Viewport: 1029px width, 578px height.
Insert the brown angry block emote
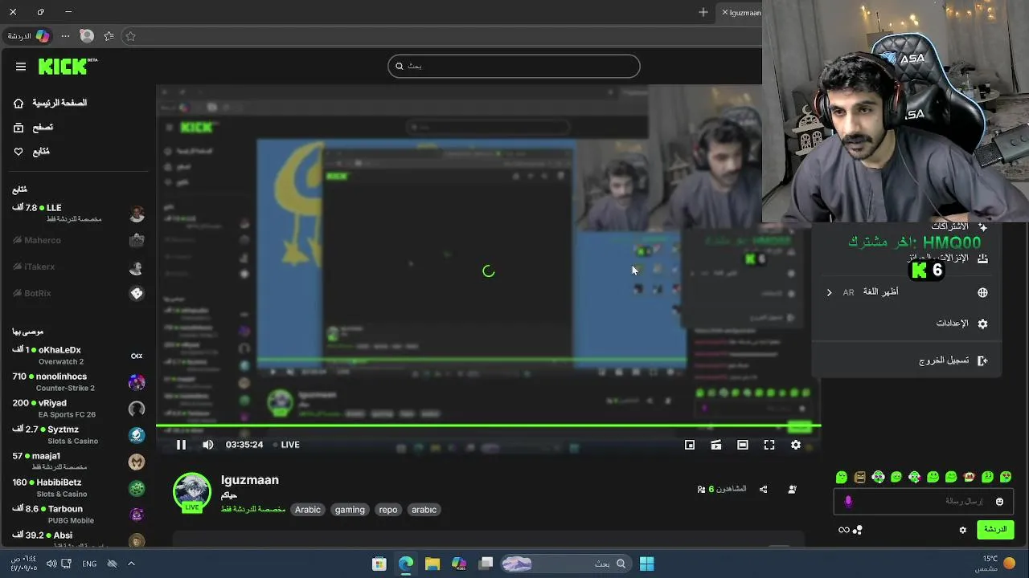(860, 477)
